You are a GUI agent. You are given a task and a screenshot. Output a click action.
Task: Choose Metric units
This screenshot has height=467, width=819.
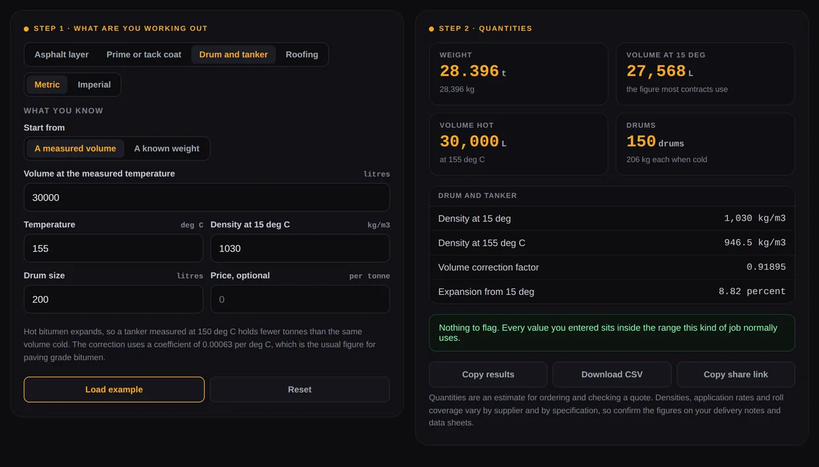pyautogui.click(x=47, y=84)
